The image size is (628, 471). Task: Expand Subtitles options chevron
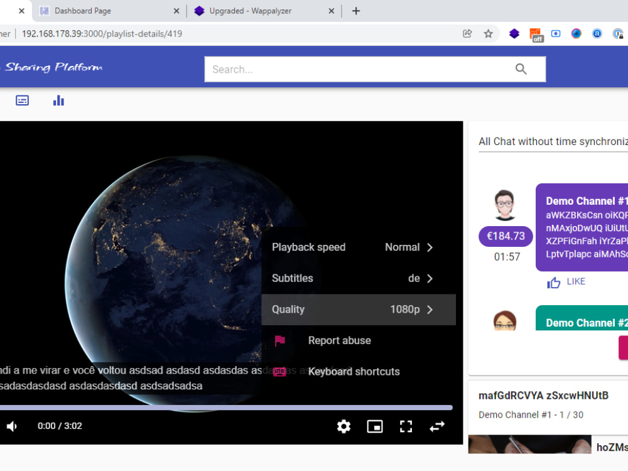point(430,278)
